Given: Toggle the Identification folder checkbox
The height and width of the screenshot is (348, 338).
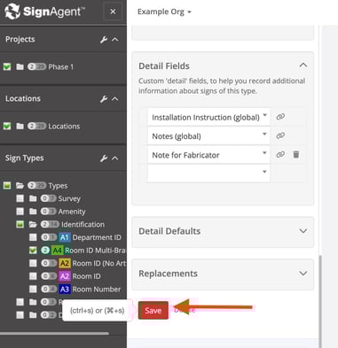Looking at the screenshot, I should pyautogui.click(x=20, y=224).
